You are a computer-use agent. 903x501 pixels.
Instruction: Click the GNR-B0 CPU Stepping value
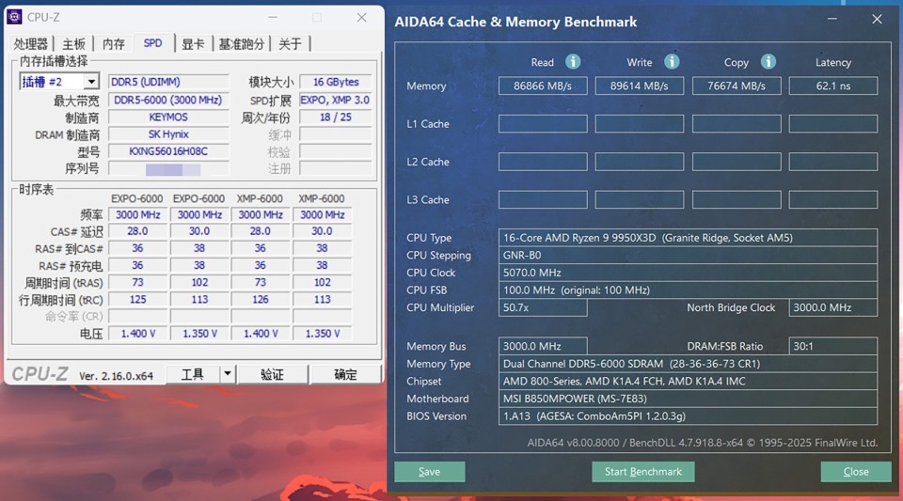[x=689, y=255]
